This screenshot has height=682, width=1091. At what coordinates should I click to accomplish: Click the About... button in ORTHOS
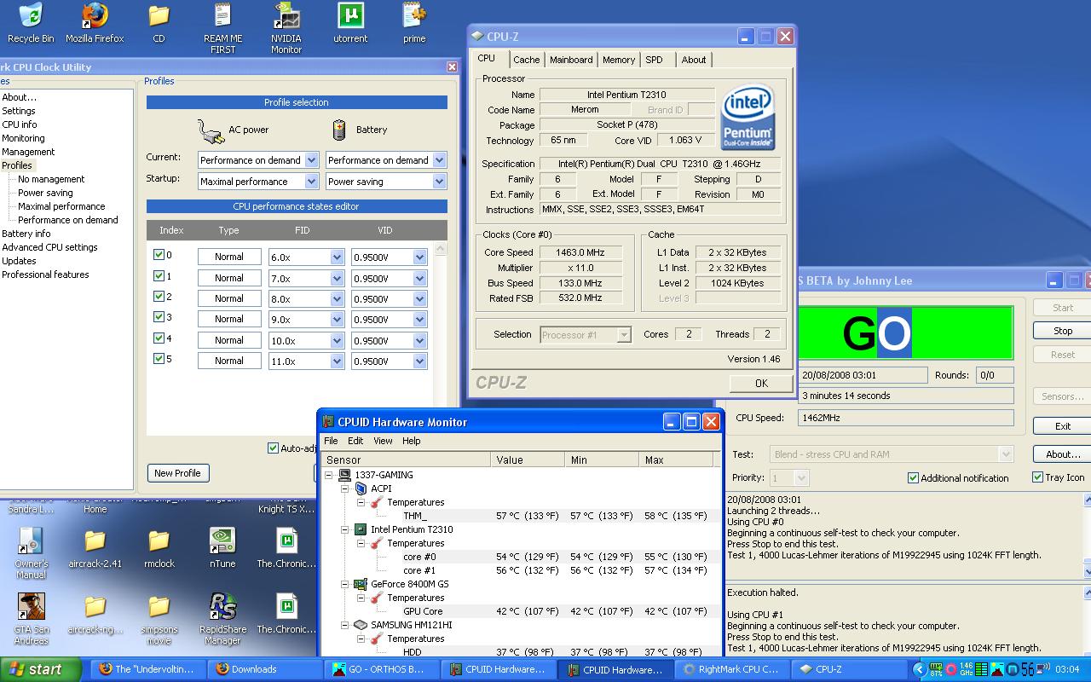1062,454
